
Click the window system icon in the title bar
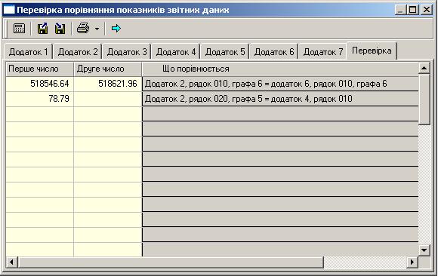[x=9, y=10]
